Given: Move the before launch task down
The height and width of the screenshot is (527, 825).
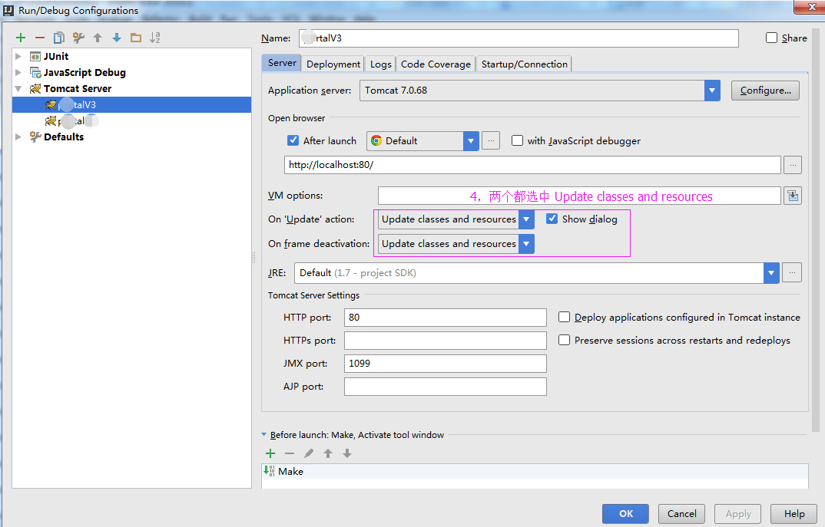Looking at the screenshot, I should tap(347, 453).
